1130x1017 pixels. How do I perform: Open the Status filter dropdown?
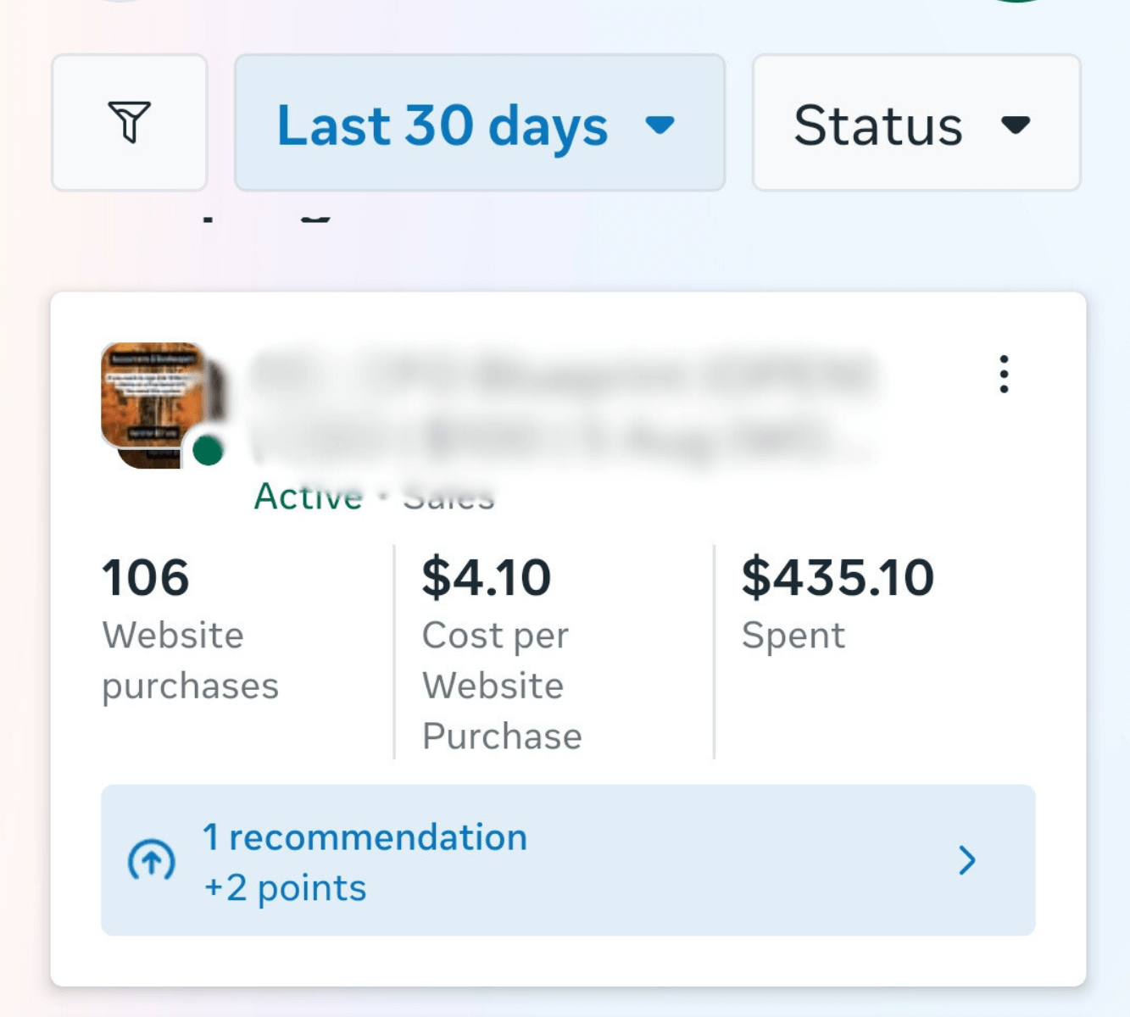click(878, 125)
